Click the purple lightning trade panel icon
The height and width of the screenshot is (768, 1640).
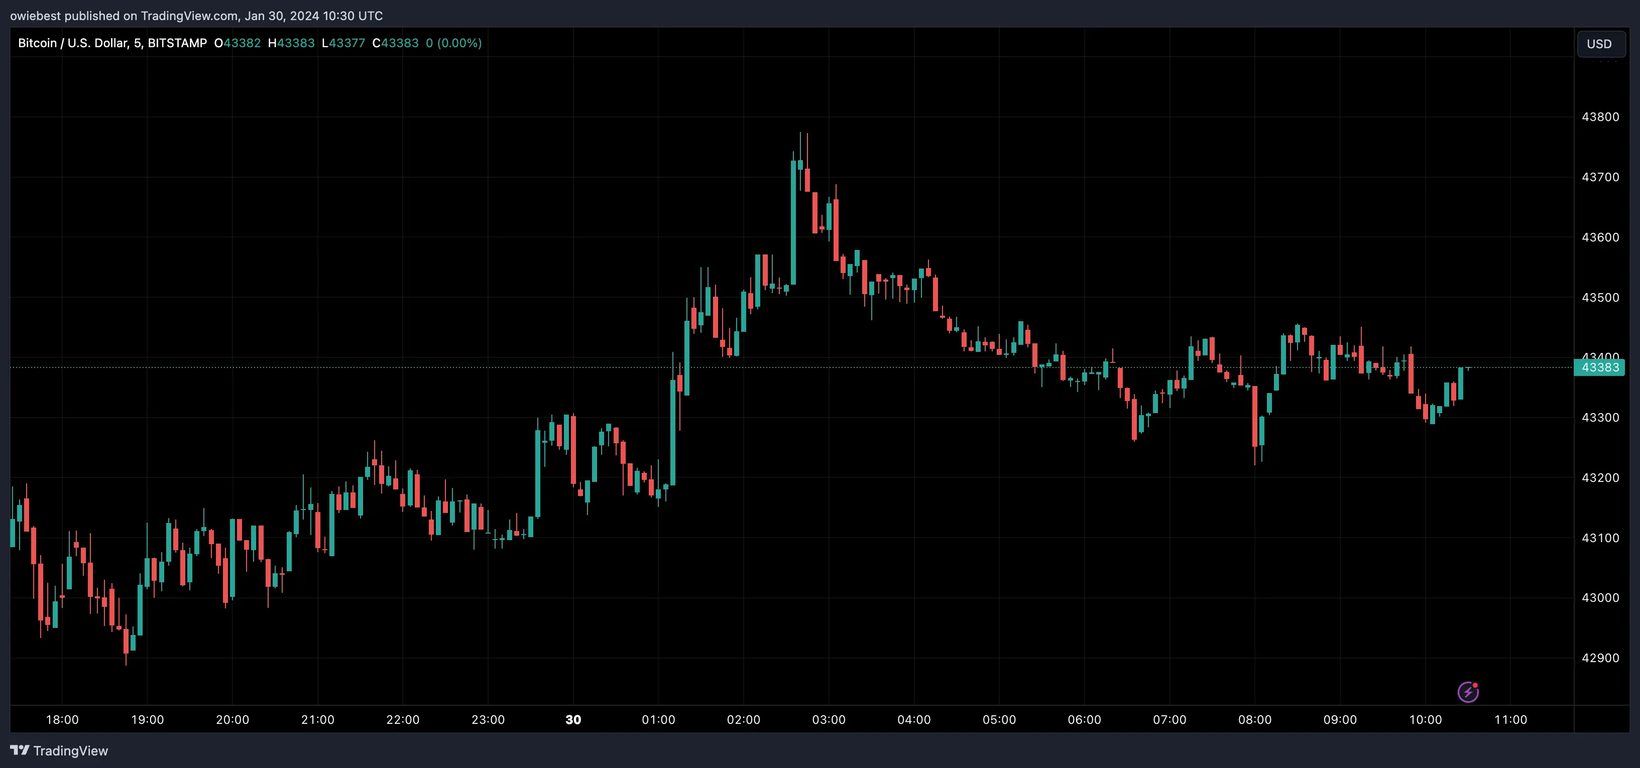coord(1468,692)
